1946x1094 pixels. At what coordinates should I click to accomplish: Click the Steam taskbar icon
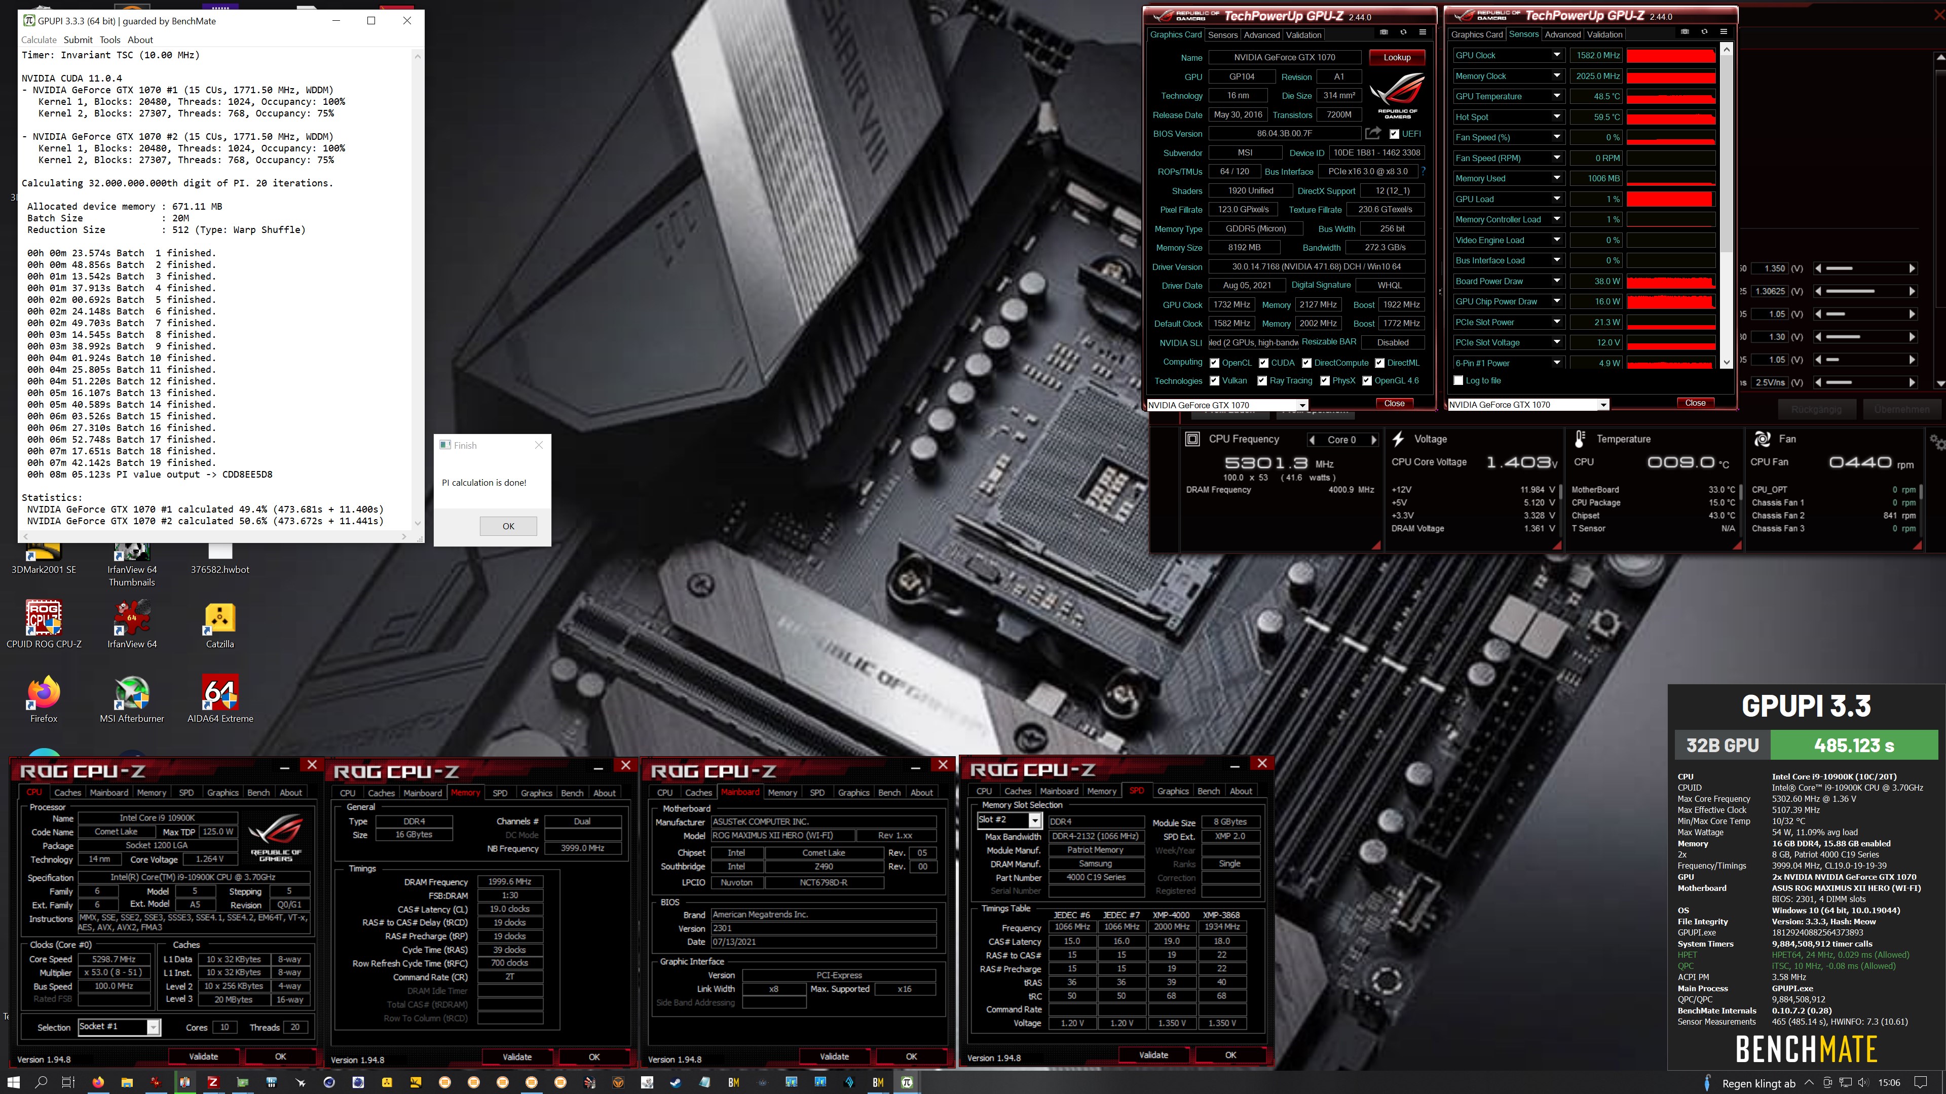coord(676,1082)
